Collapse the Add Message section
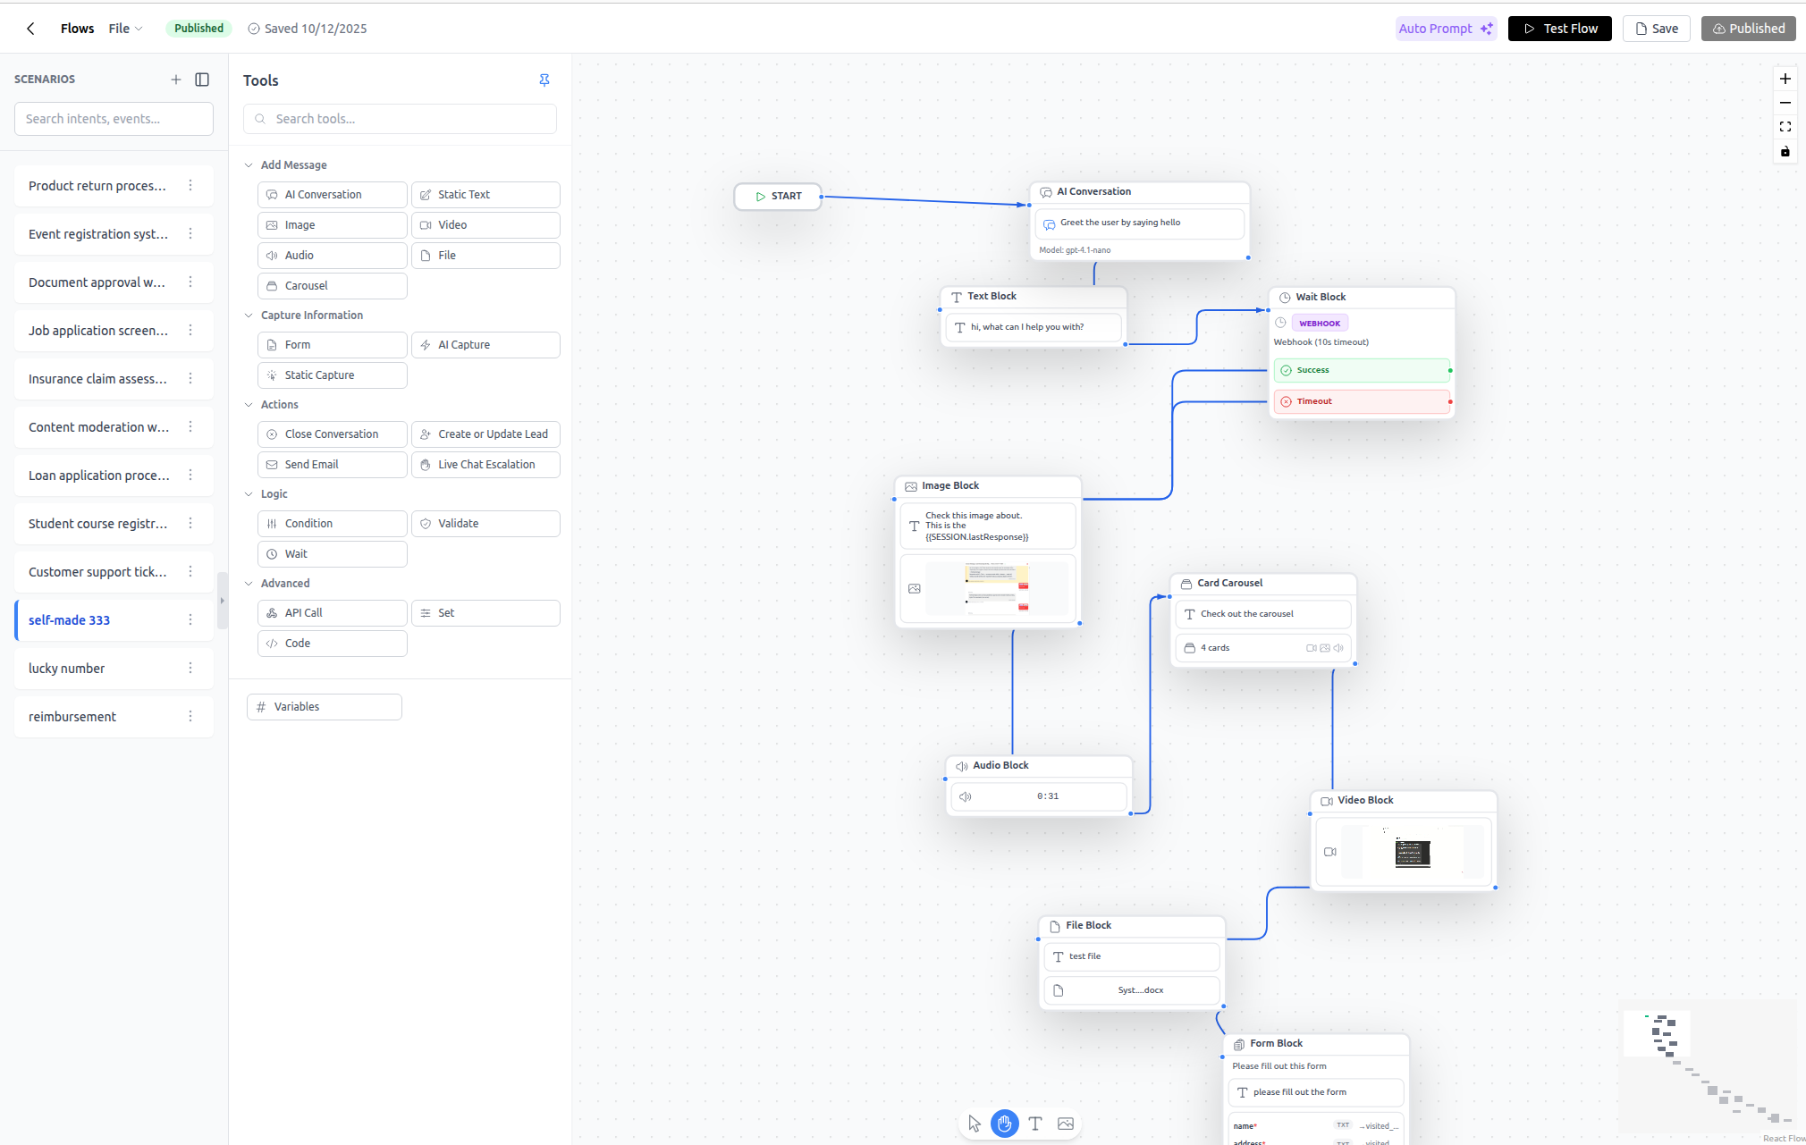The height and width of the screenshot is (1145, 1806). pos(249,164)
